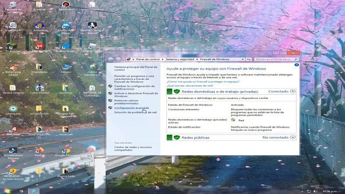Open the Nueva carpeta folder
Viewport: 345px width, 194px height.
pos(13,89)
